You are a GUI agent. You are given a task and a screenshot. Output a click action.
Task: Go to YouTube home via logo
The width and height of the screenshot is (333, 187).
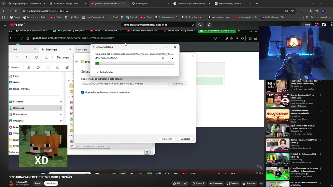coord(17,25)
